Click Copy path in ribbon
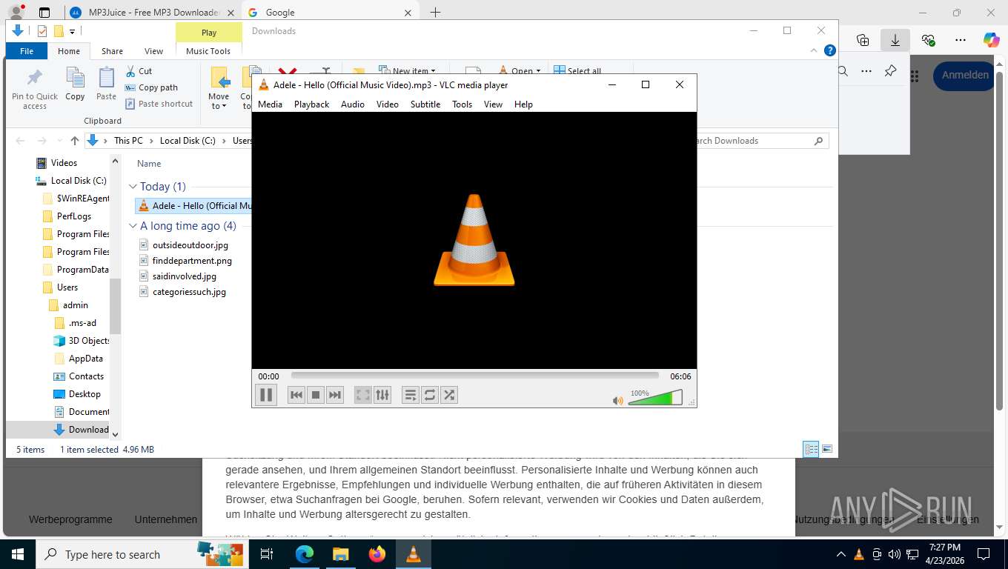 click(152, 87)
